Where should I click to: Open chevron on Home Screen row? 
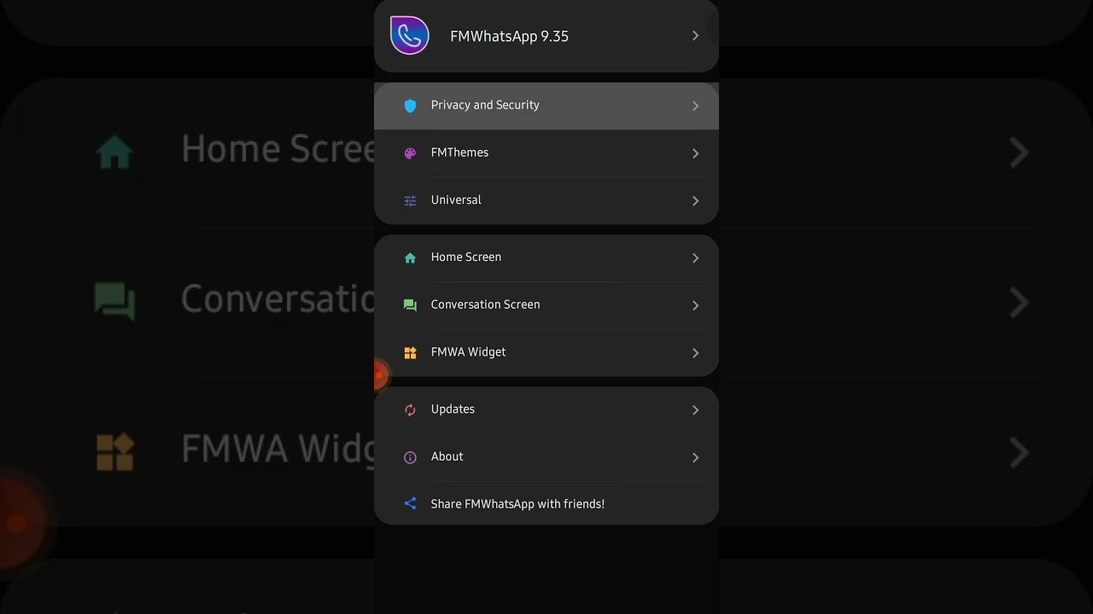tap(695, 258)
